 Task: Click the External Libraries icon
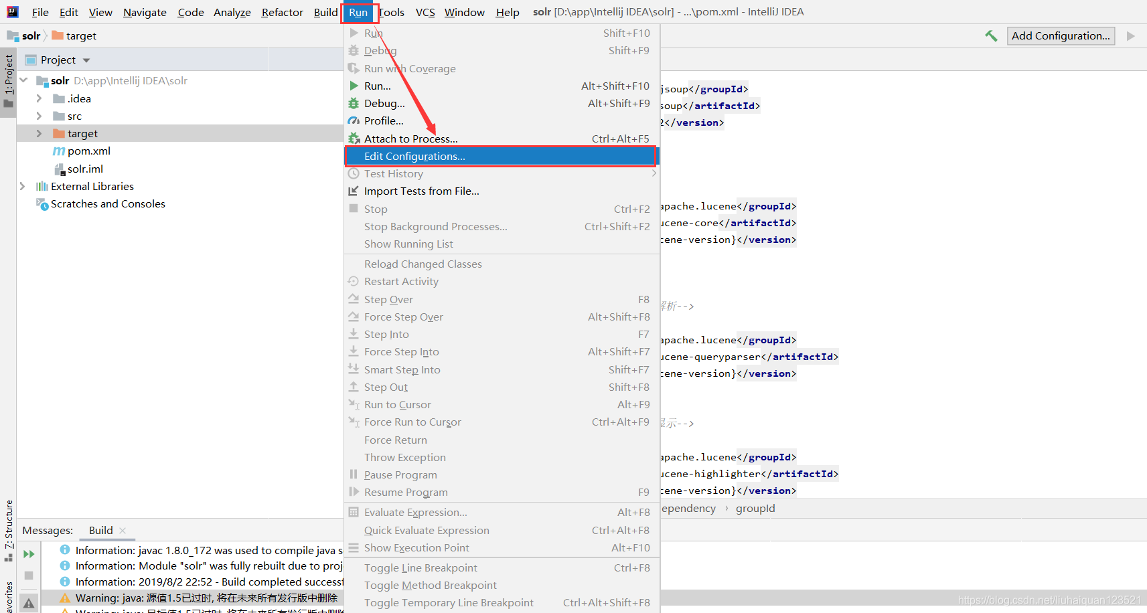pos(42,187)
